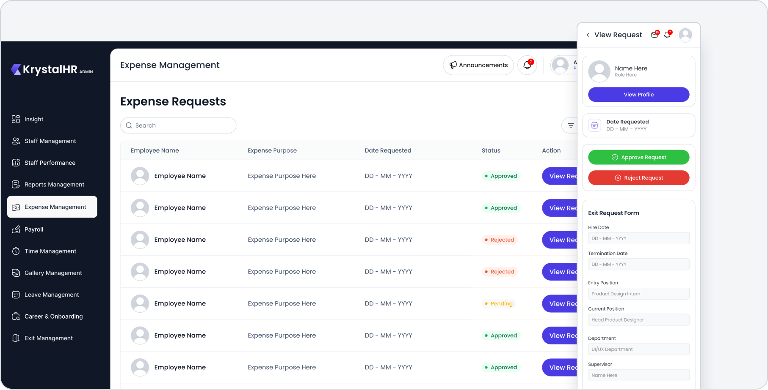Navigate to Leave Management
768x390 pixels.
tap(52, 295)
